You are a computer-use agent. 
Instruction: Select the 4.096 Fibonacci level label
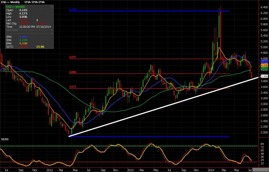click(x=73, y=72)
